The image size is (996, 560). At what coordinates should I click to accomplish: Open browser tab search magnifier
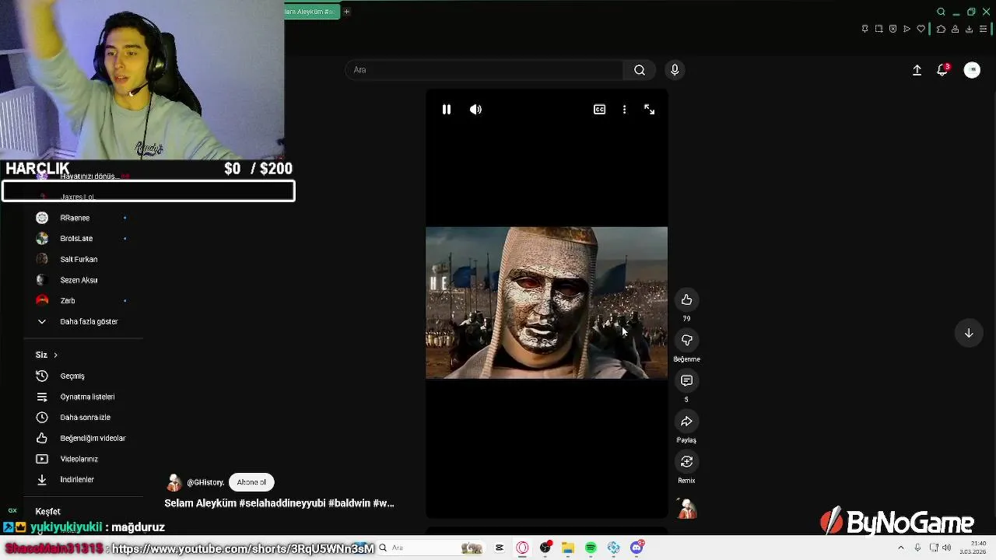[x=941, y=12]
